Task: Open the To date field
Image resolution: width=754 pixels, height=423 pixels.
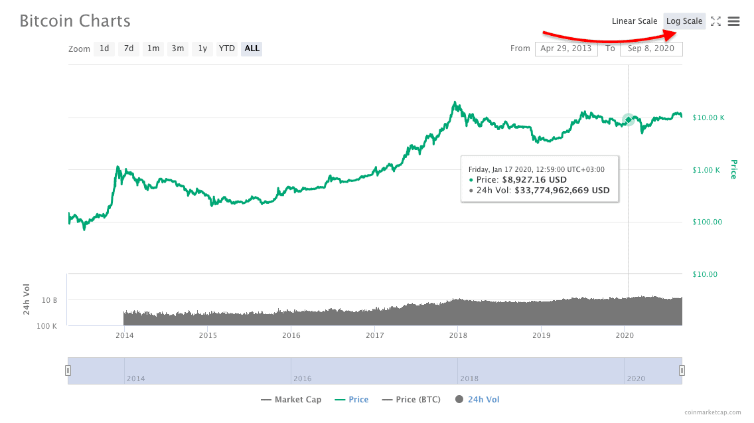Action: (x=651, y=48)
